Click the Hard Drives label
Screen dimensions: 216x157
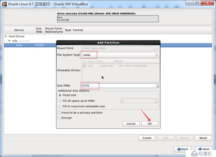click(17, 36)
